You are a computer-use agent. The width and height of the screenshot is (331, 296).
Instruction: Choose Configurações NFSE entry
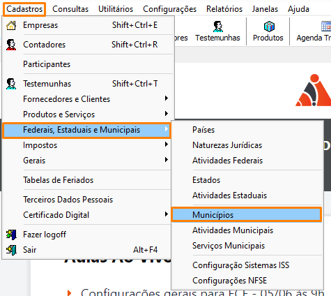pyautogui.click(x=247, y=281)
